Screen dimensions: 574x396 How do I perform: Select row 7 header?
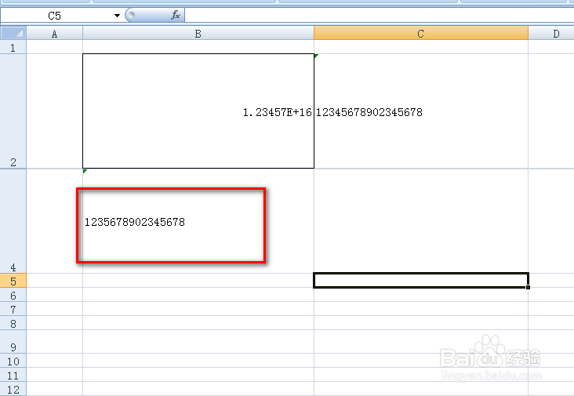[13, 309]
